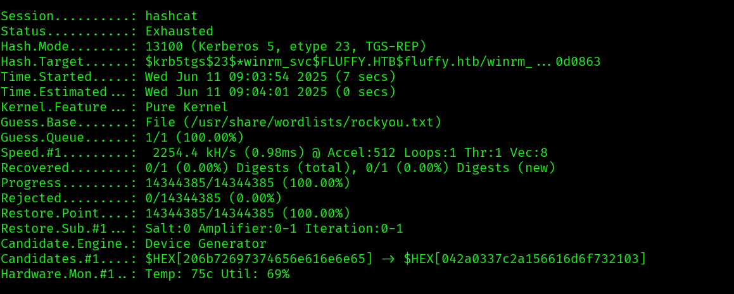Image resolution: width=734 pixels, height=294 pixels.
Task: Click the first candidate $HEX[206b72697374656e616e6e65]
Action: coord(259,259)
